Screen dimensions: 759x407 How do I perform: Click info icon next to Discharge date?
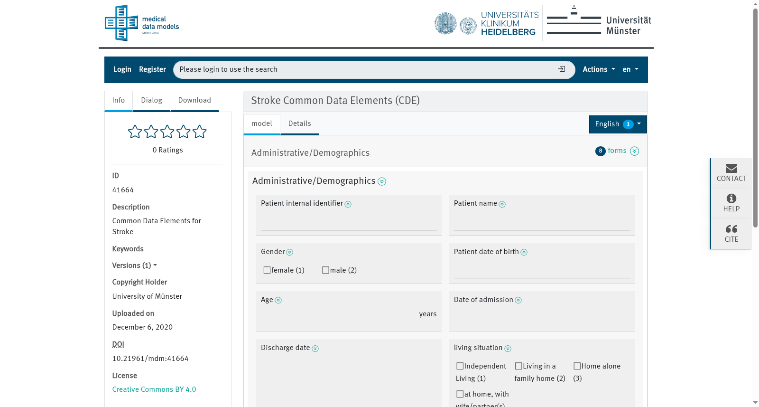[315, 349]
